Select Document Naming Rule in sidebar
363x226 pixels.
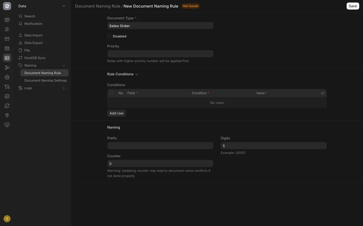(45, 73)
